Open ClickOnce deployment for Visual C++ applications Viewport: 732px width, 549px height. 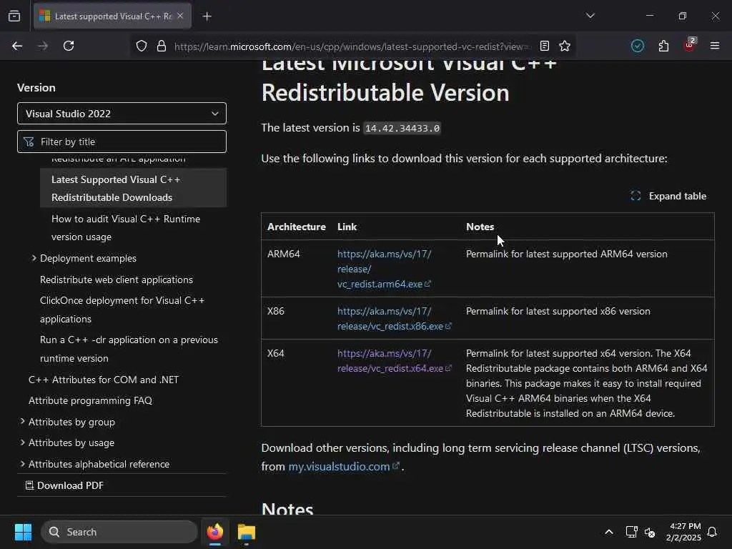(122, 310)
